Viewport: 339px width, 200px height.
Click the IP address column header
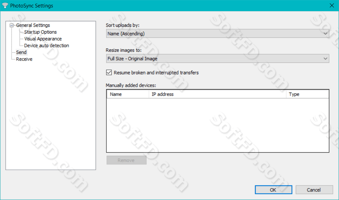point(217,94)
